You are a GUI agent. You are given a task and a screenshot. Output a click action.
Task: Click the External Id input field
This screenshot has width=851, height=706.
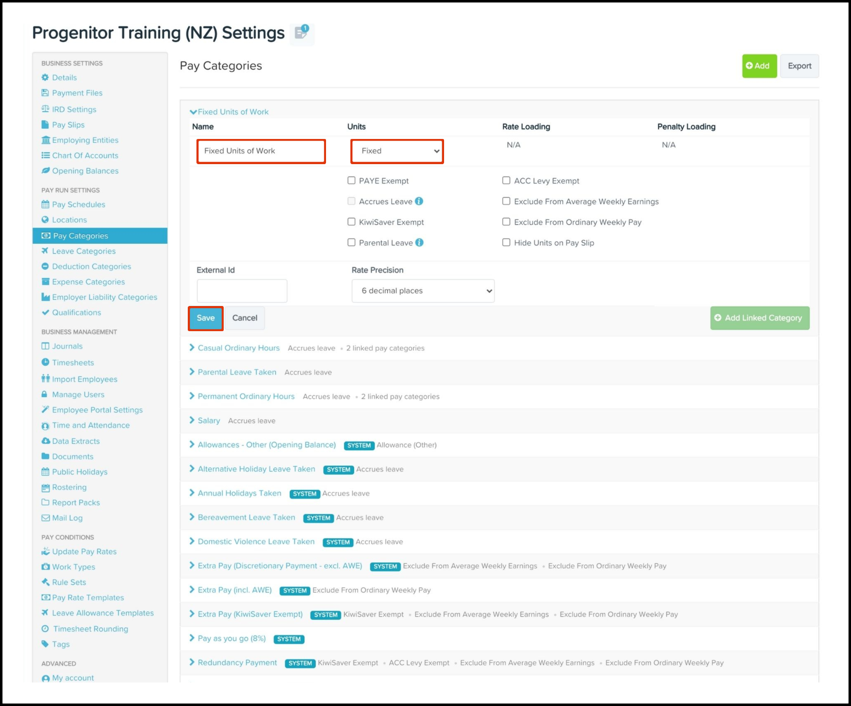pyautogui.click(x=242, y=291)
